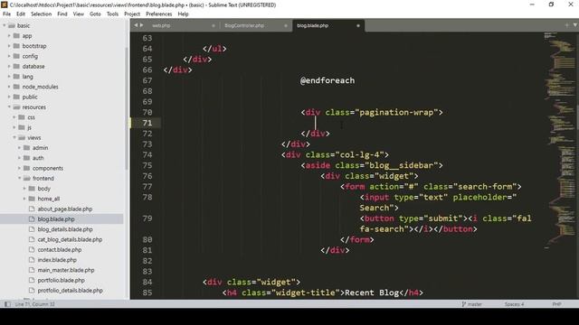Viewport: 579px width, 325px height.
Task: Click line number 84 in gutter
Action: [147, 282]
